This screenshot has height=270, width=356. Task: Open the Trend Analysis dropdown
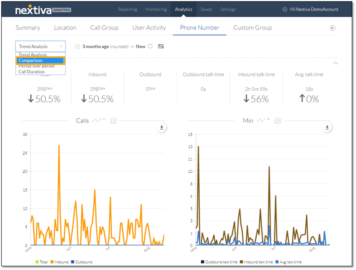coord(40,46)
